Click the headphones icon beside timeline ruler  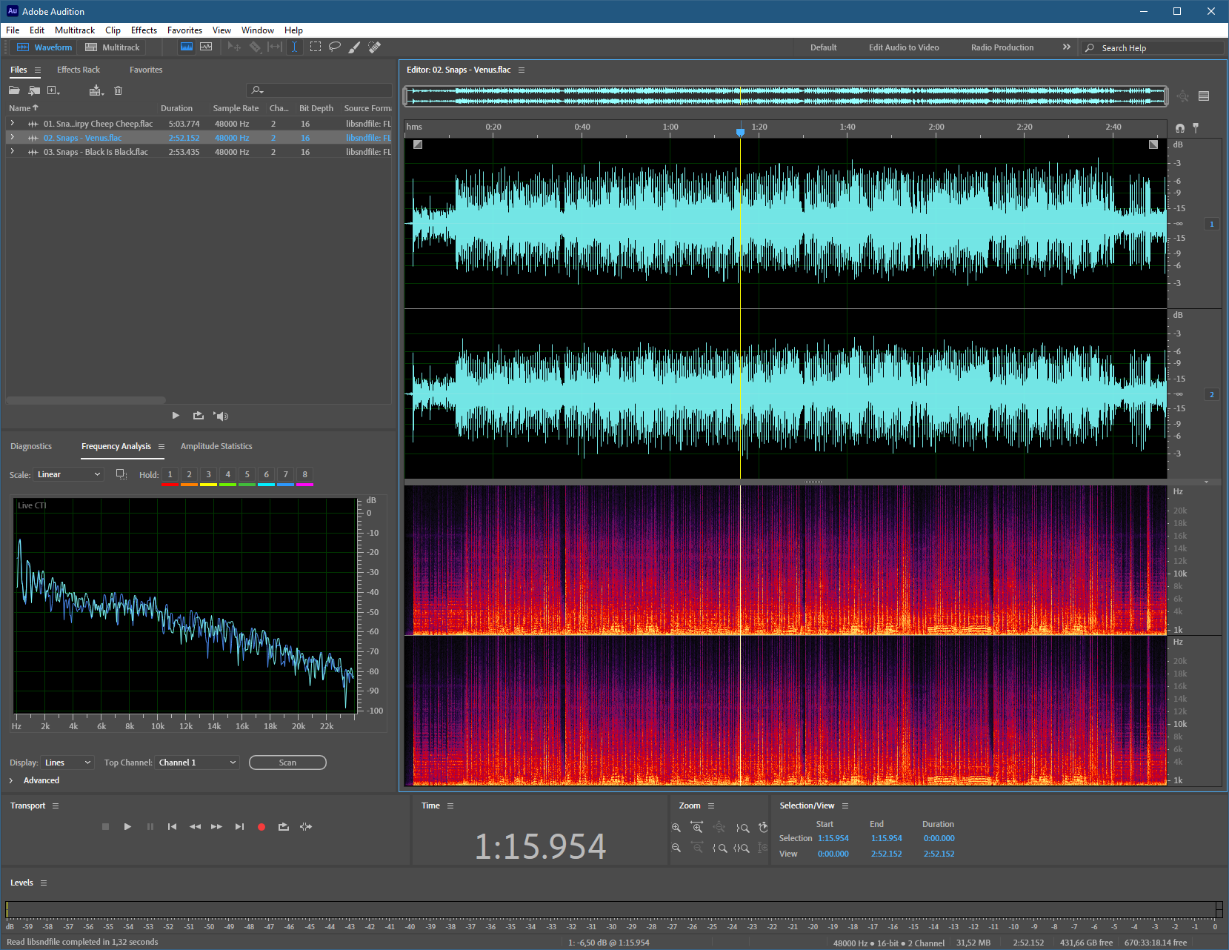click(1180, 127)
